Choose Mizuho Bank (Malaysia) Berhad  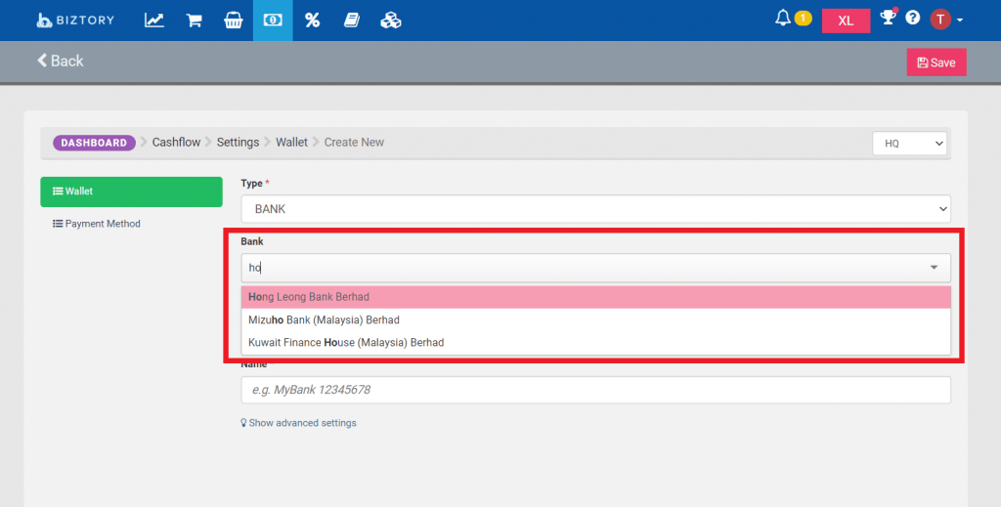click(595, 320)
